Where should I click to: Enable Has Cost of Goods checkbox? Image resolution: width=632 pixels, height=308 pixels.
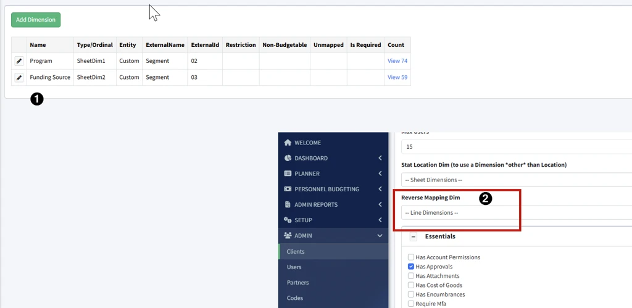pyautogui.click(x=410, y=285)
